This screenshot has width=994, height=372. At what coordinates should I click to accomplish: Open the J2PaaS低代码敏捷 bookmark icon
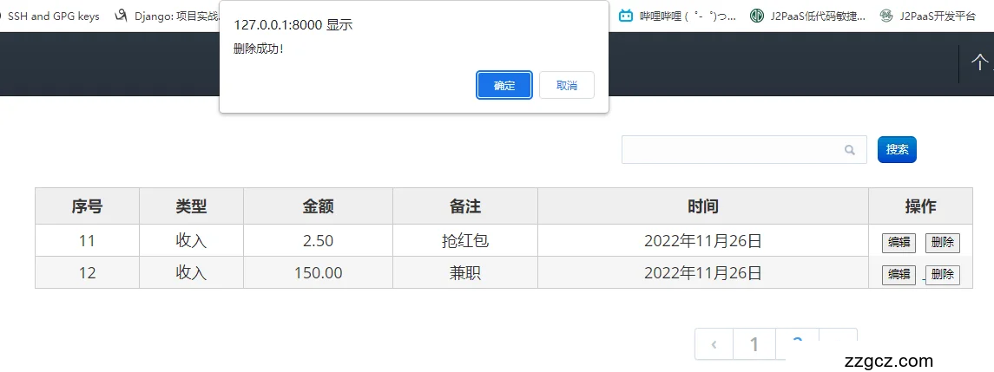(757, 16)
